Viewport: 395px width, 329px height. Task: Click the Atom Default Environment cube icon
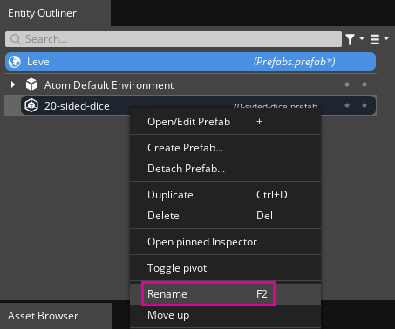click(x=31, y=84)
